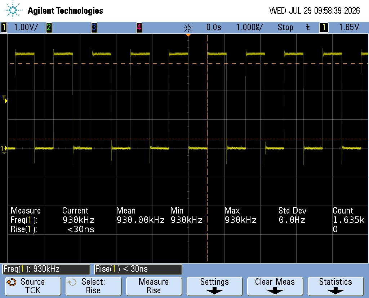Image resolution: width=369 pixels, height=298 pixels.
Task: Click the Freq(1): row label in statistics
Action: [24, 220]
